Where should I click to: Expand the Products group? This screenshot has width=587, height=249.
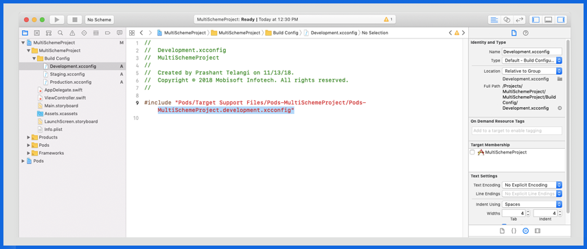[x=28, y=137]
